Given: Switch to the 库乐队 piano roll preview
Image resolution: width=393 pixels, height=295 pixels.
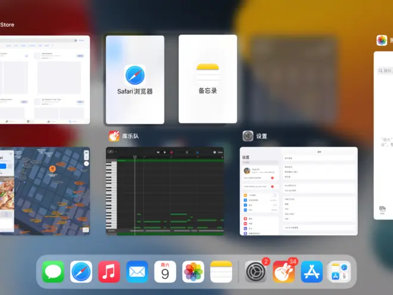Looking at the screenshot, I should (165, 191).
